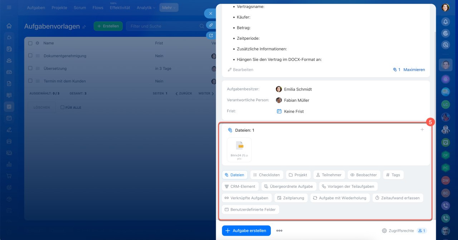The height and width of the screenshot is (240, 458).
Task: Click the notification bell icon
Action: point(445,21)
